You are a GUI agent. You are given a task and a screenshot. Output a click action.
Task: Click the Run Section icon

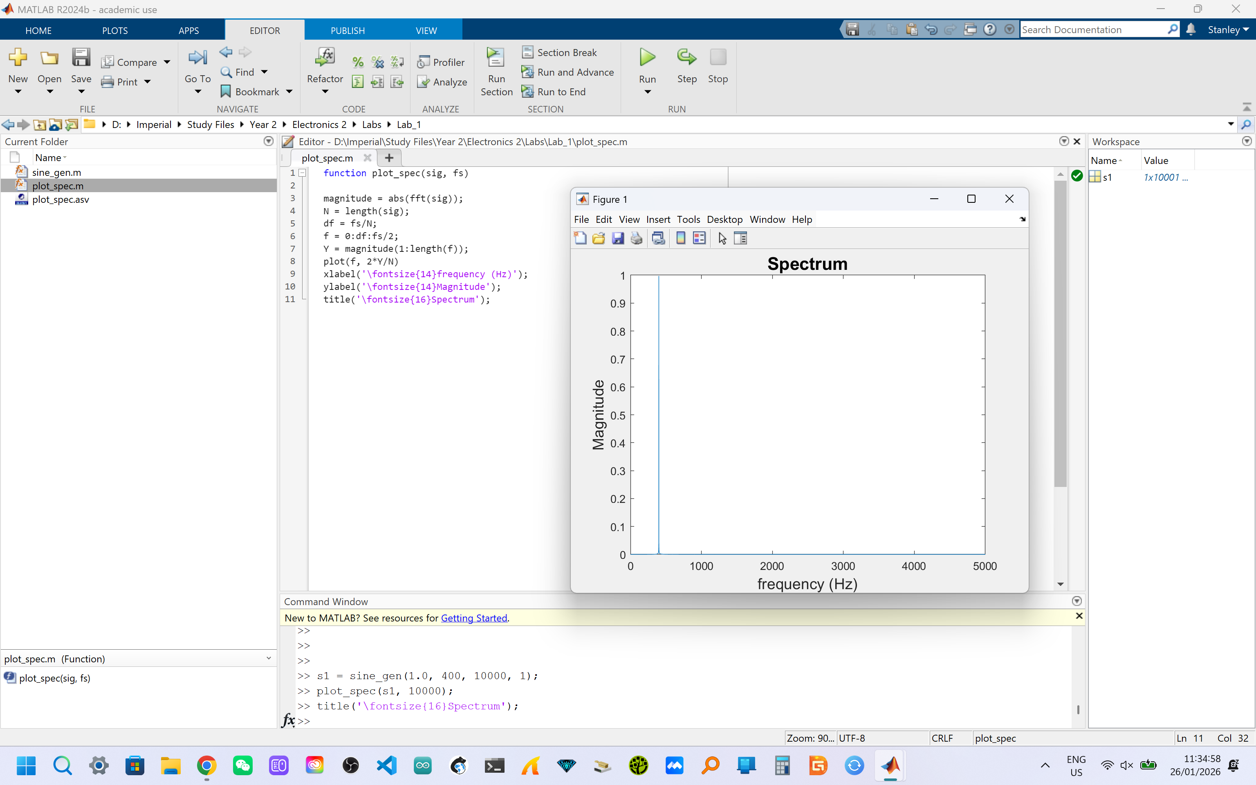[x=496, y=57]
